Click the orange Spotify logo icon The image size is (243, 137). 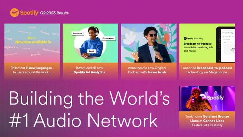(x=14, y=13)
